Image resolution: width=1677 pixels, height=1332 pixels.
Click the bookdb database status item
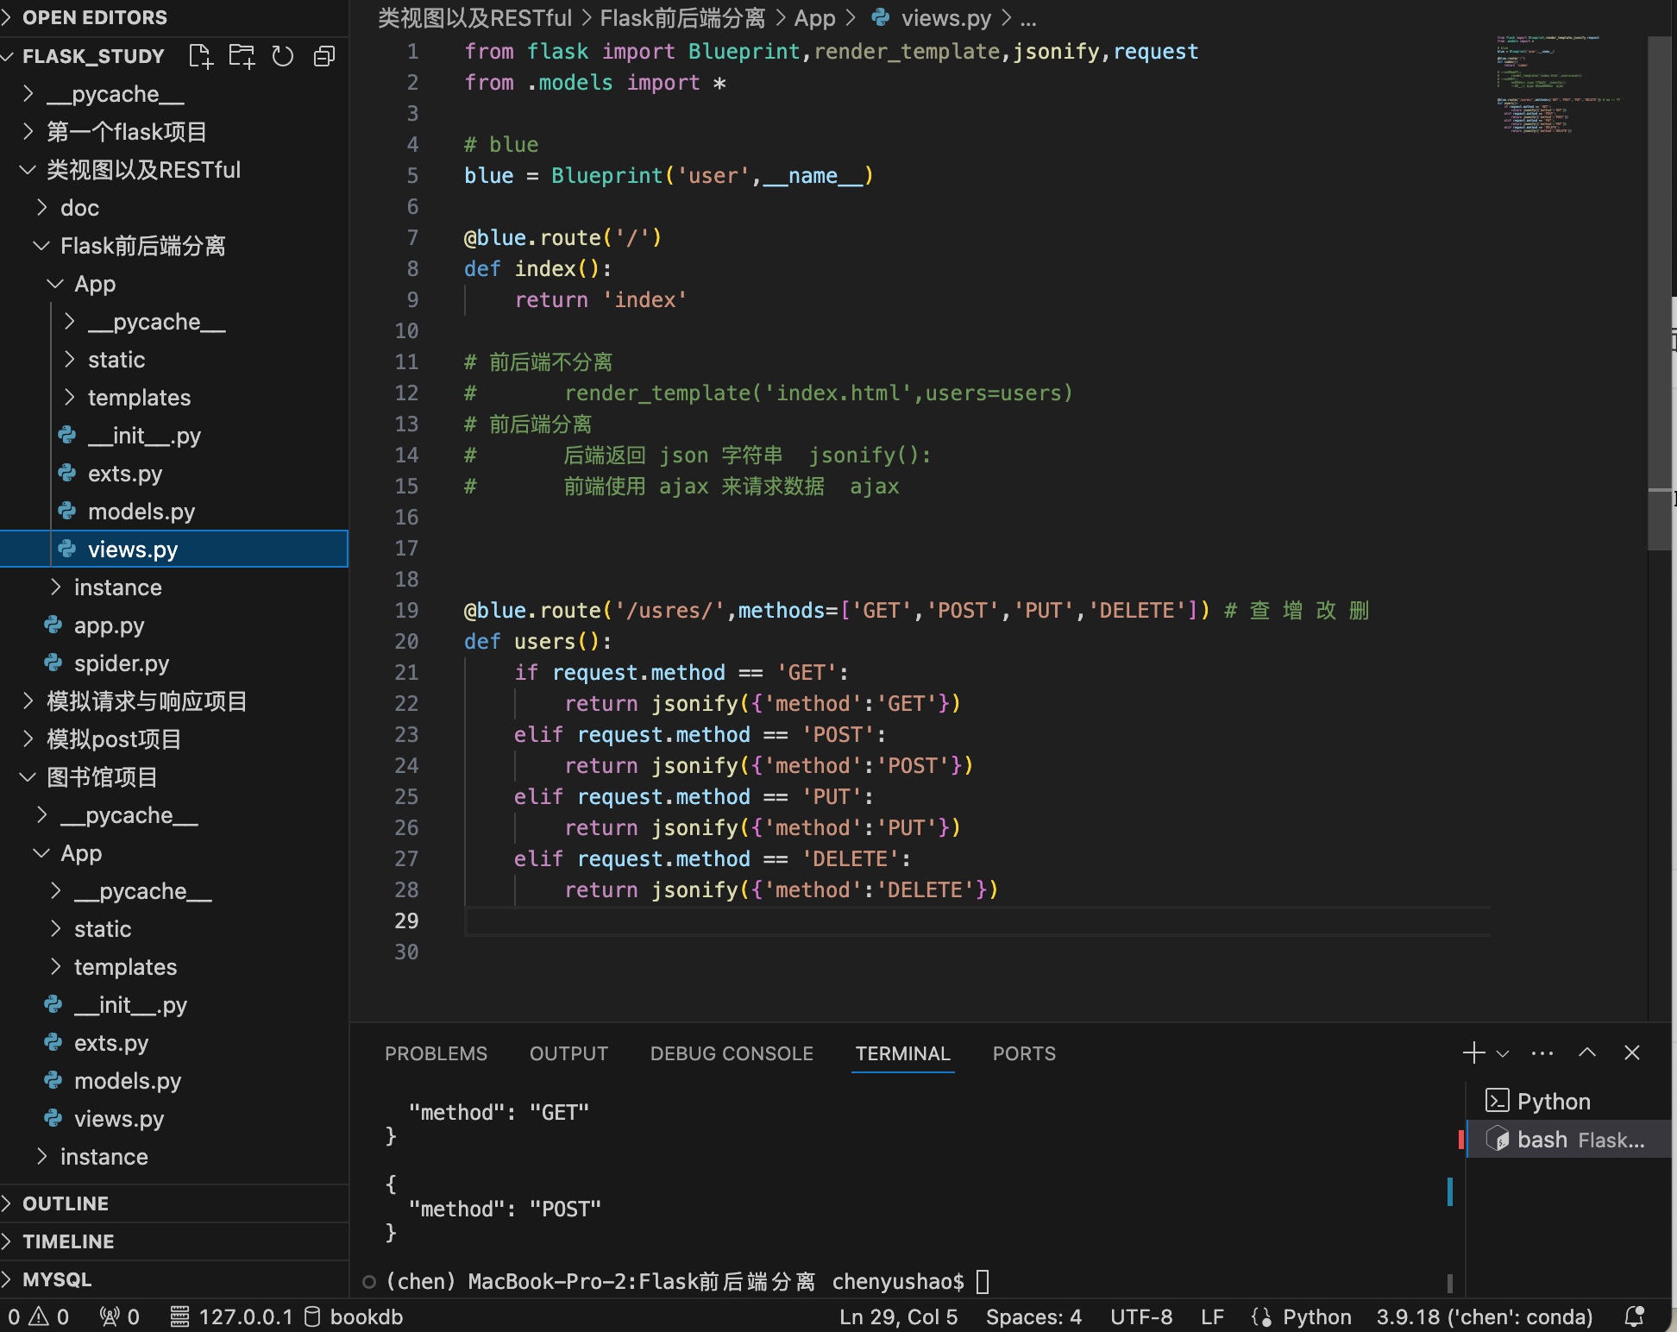click(x=355, y=1316)
